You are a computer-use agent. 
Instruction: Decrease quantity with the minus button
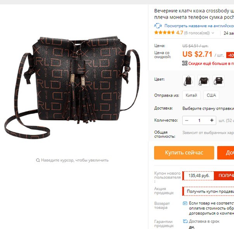(187, 121)
